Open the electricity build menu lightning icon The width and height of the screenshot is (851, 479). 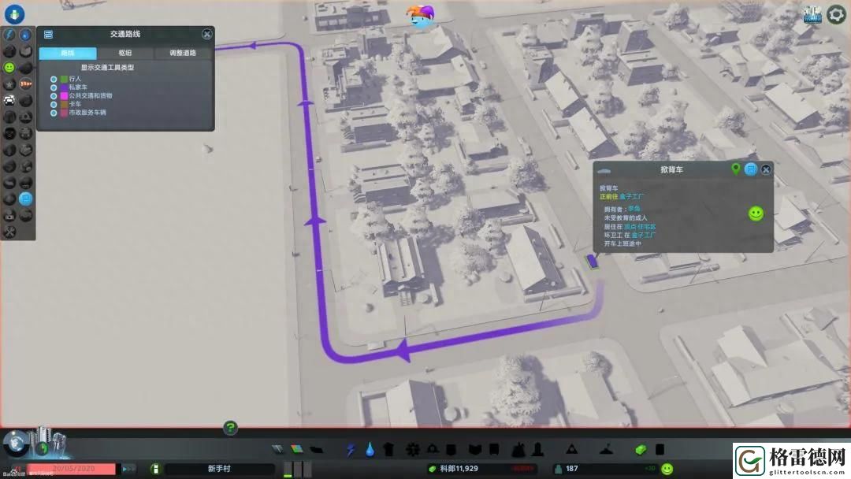[351, 450]
